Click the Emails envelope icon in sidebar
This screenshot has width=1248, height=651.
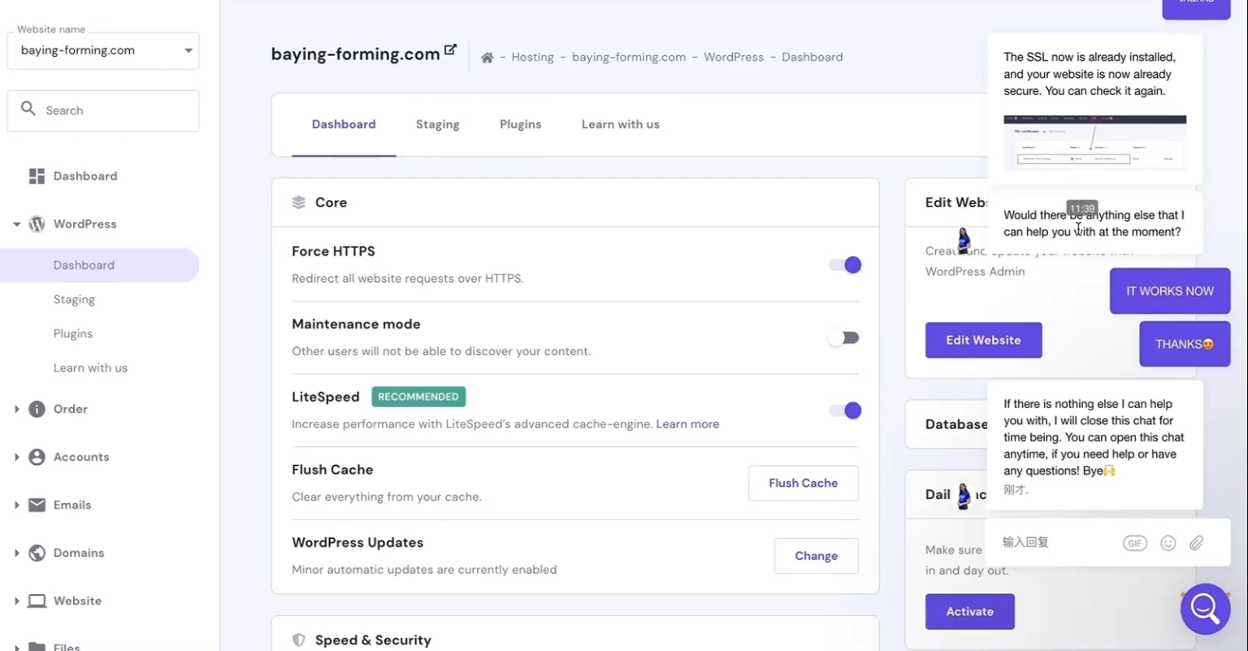(x=37, y=505)
